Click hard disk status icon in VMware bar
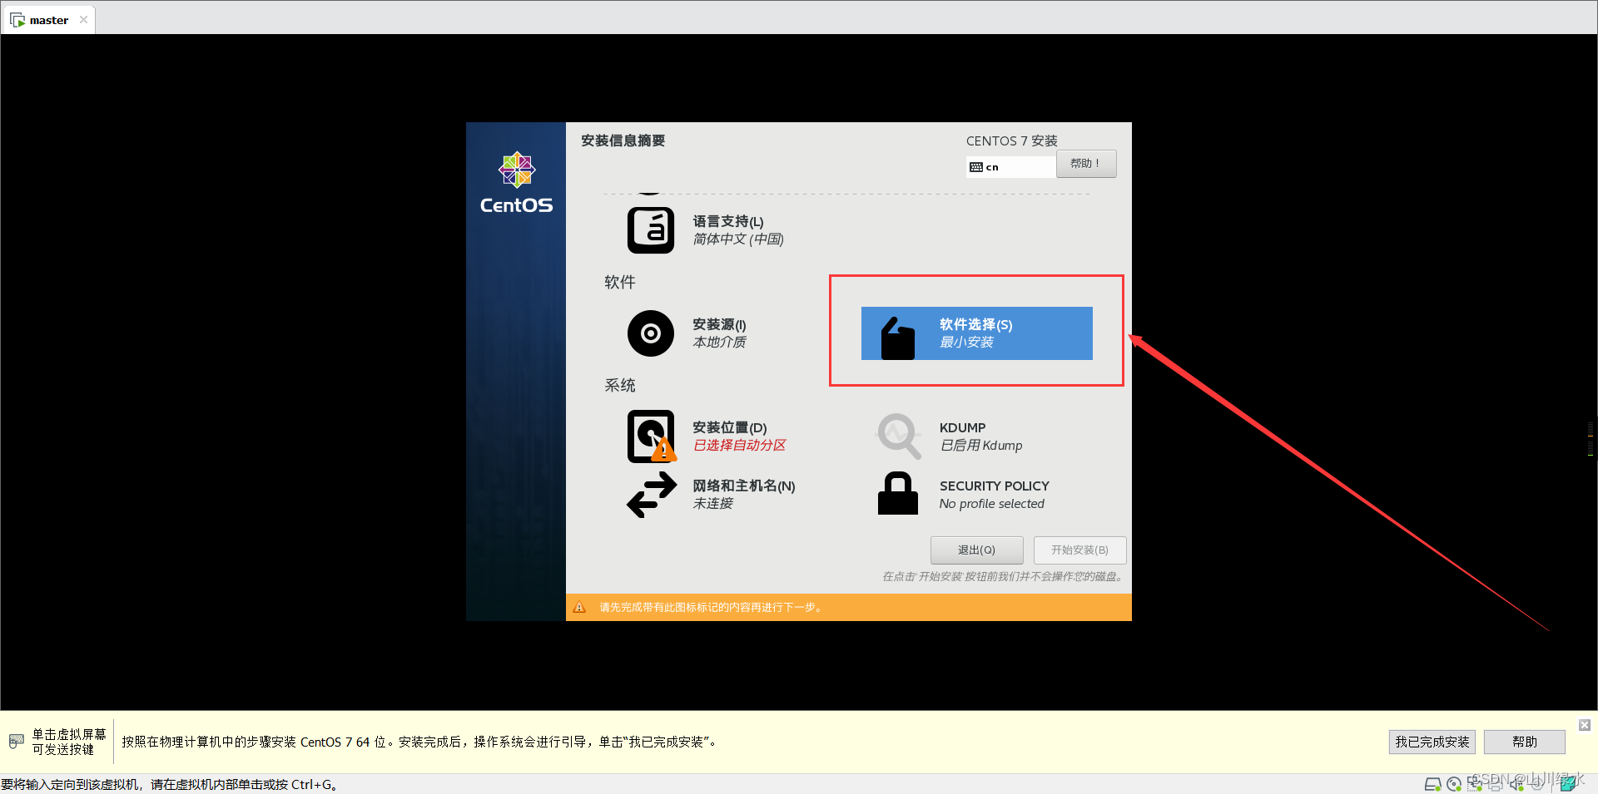 point(1432,784)
